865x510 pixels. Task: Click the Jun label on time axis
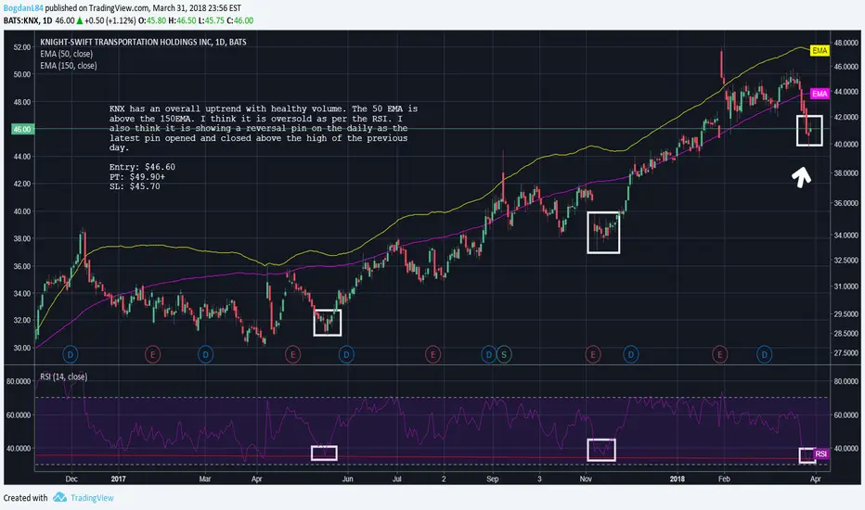347,478
